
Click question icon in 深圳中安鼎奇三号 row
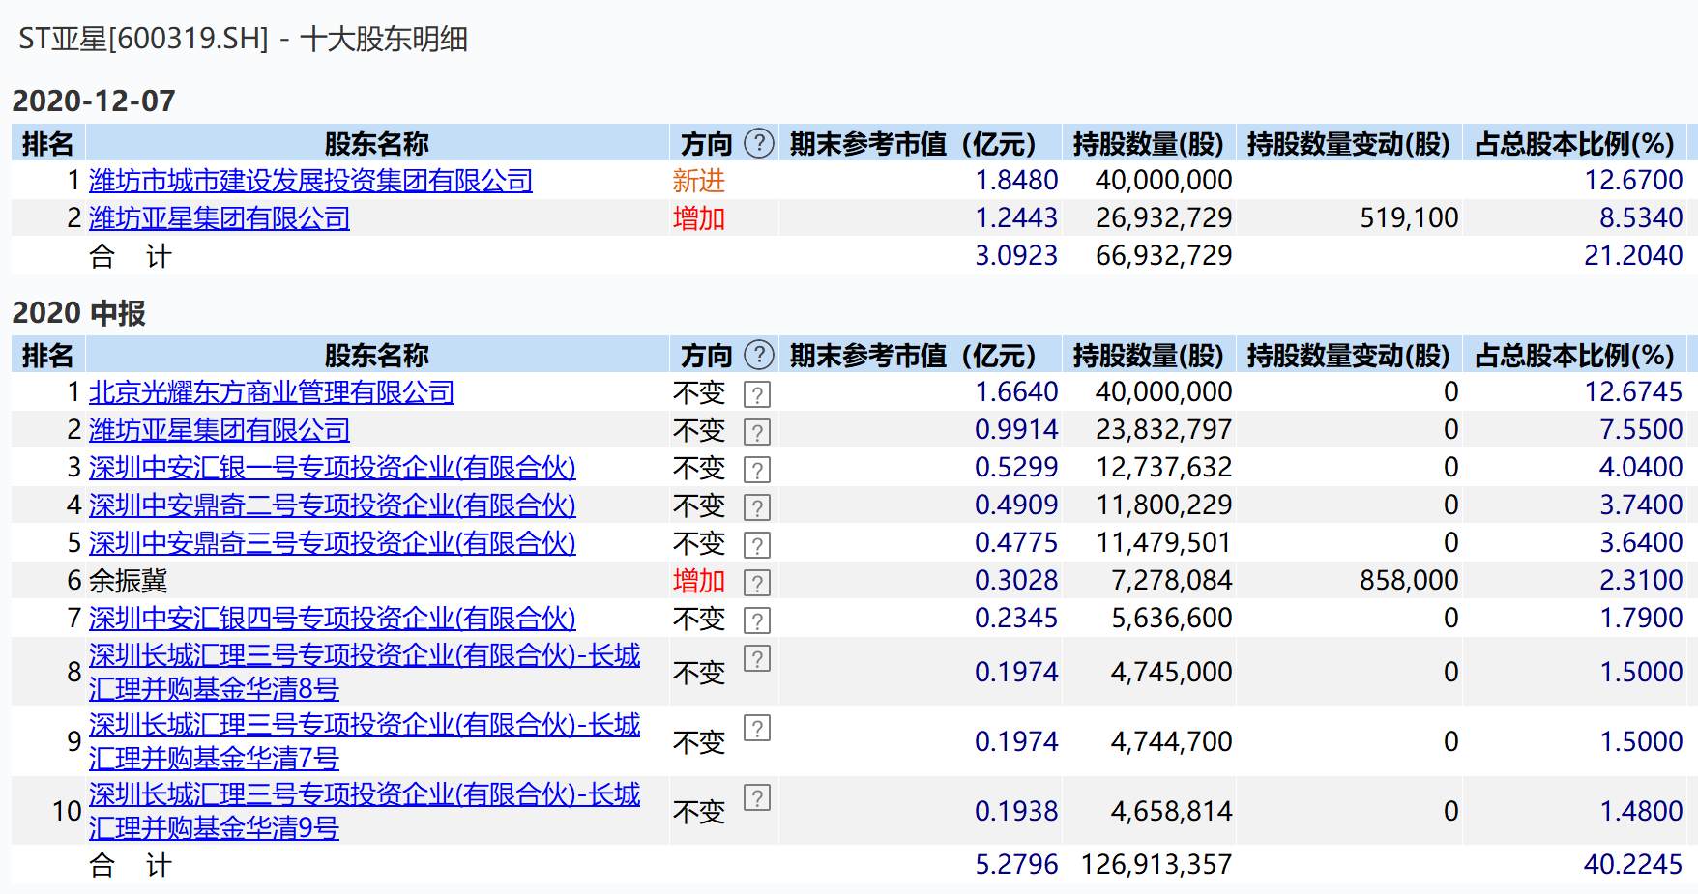(x=756, y=545)
